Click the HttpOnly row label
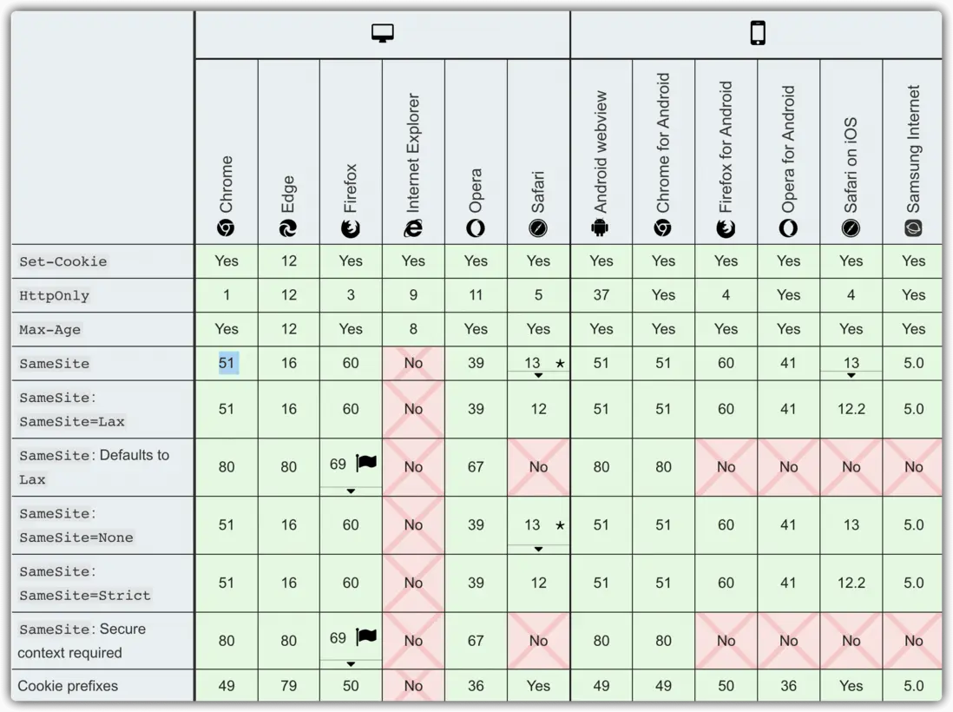The image size is (953, 712). (55, 295)
